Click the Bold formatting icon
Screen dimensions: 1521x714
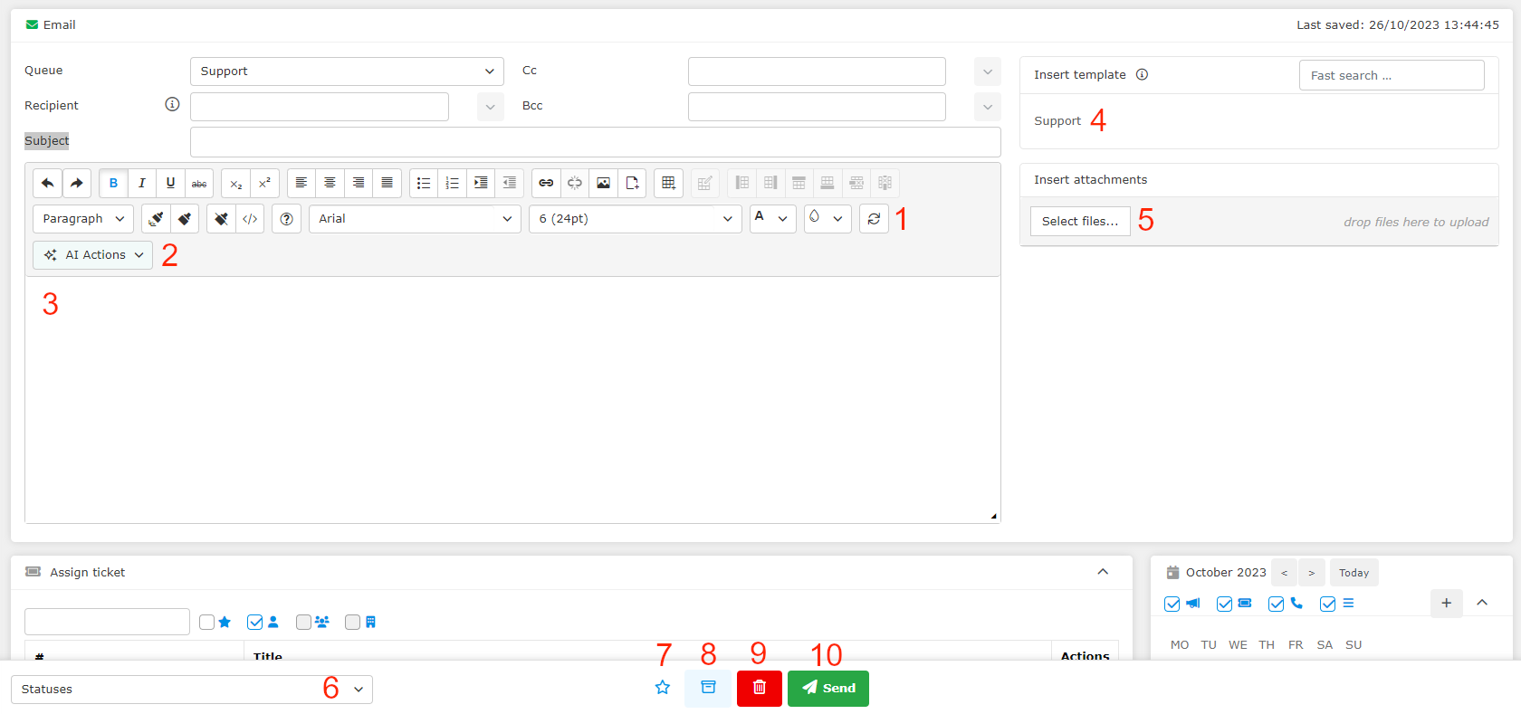(113, 183)
